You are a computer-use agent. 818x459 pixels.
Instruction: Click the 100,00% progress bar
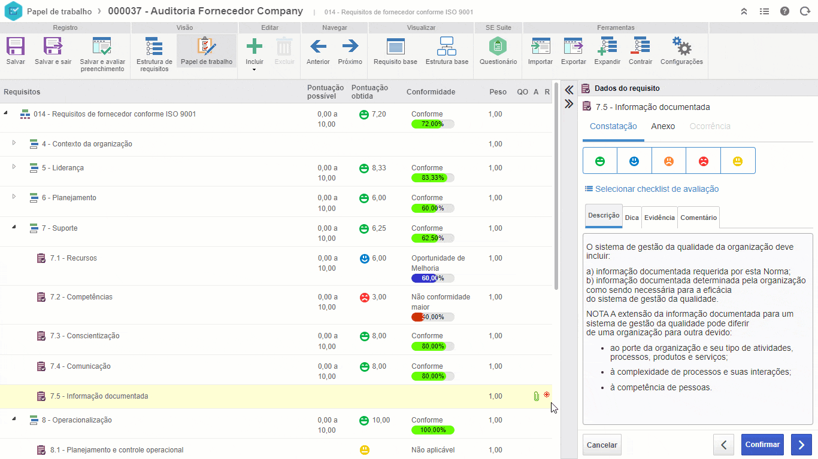point(432,430)
